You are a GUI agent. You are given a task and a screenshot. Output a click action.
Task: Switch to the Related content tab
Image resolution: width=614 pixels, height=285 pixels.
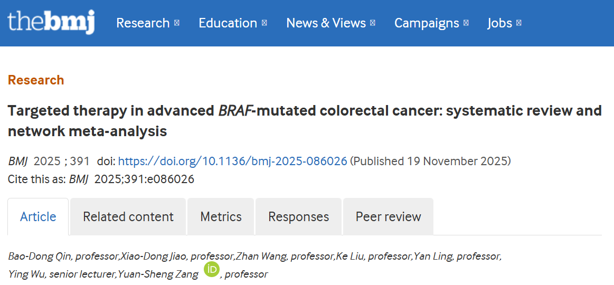tap(128, 217)
